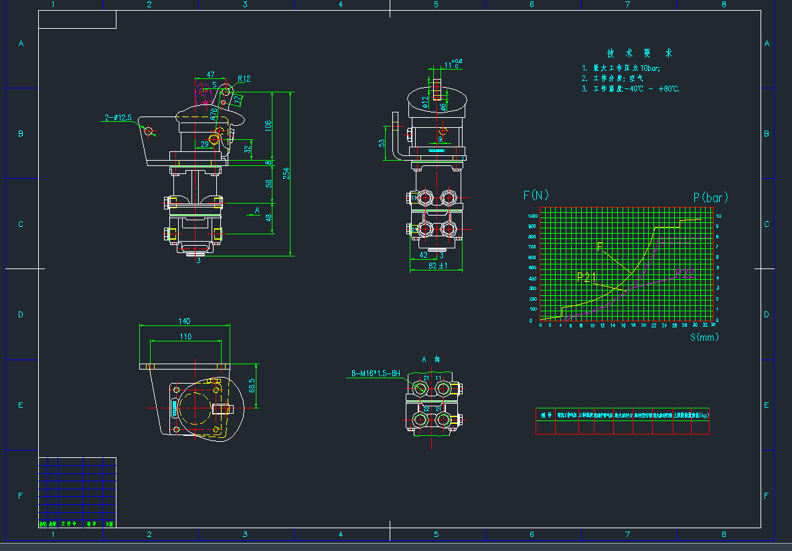
Task: Select the 8-M16*1.5-6H thread callout
Action: pos(376,374)
